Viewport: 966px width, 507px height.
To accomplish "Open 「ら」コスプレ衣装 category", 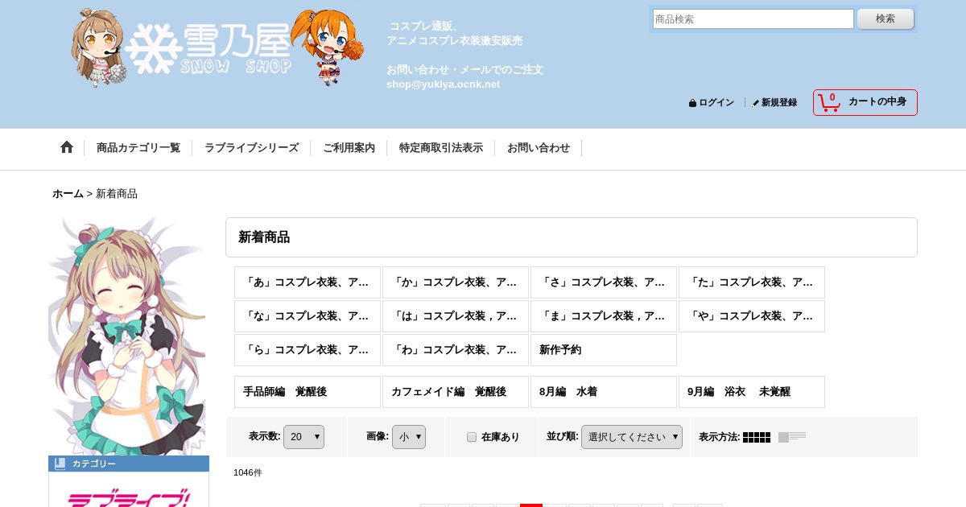I will pos(308,350).
